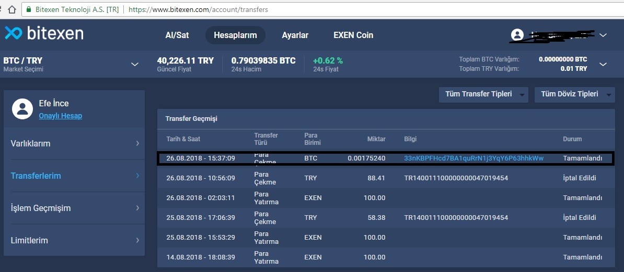The height and width of the screenshot is (272, 624).
Task: Click the Onaylı Hesap link
Action: pyautogui.click(x=60, y=116)
